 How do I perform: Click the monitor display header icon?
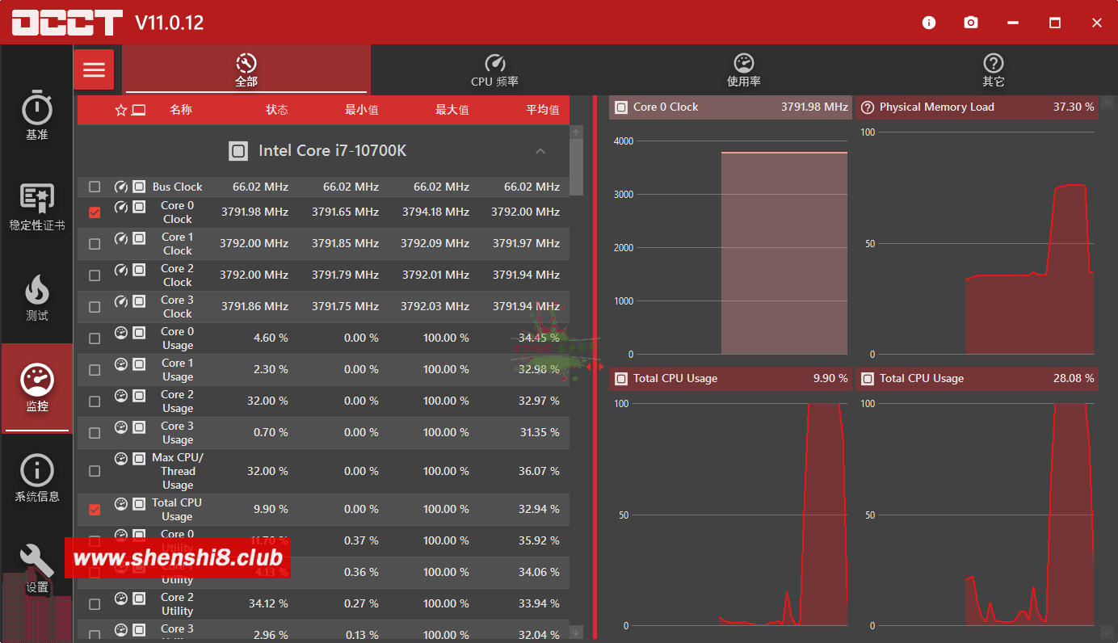(x=139, y=110)
